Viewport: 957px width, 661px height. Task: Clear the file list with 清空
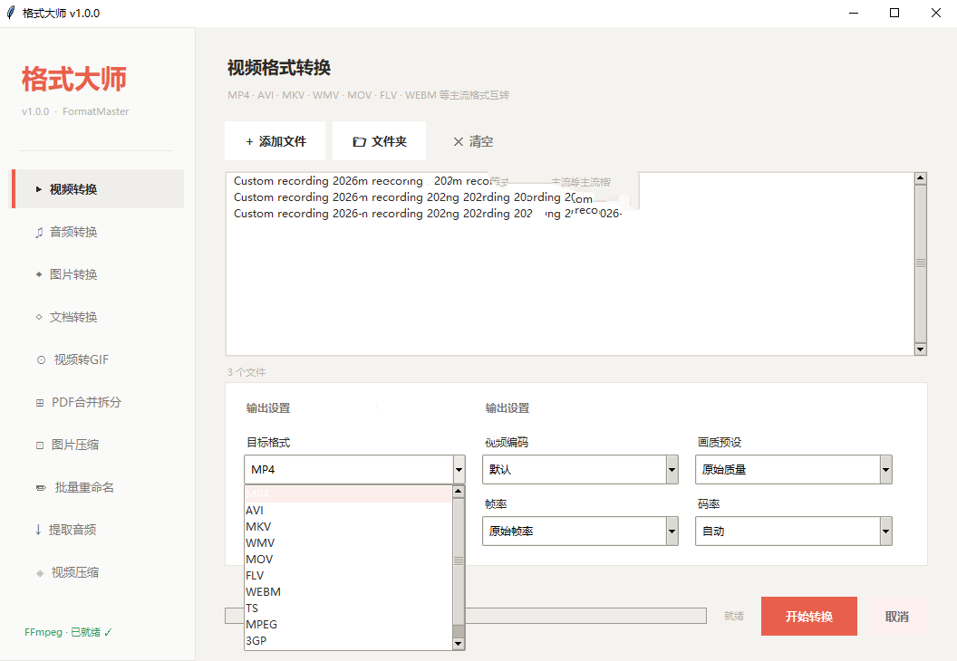473,141
